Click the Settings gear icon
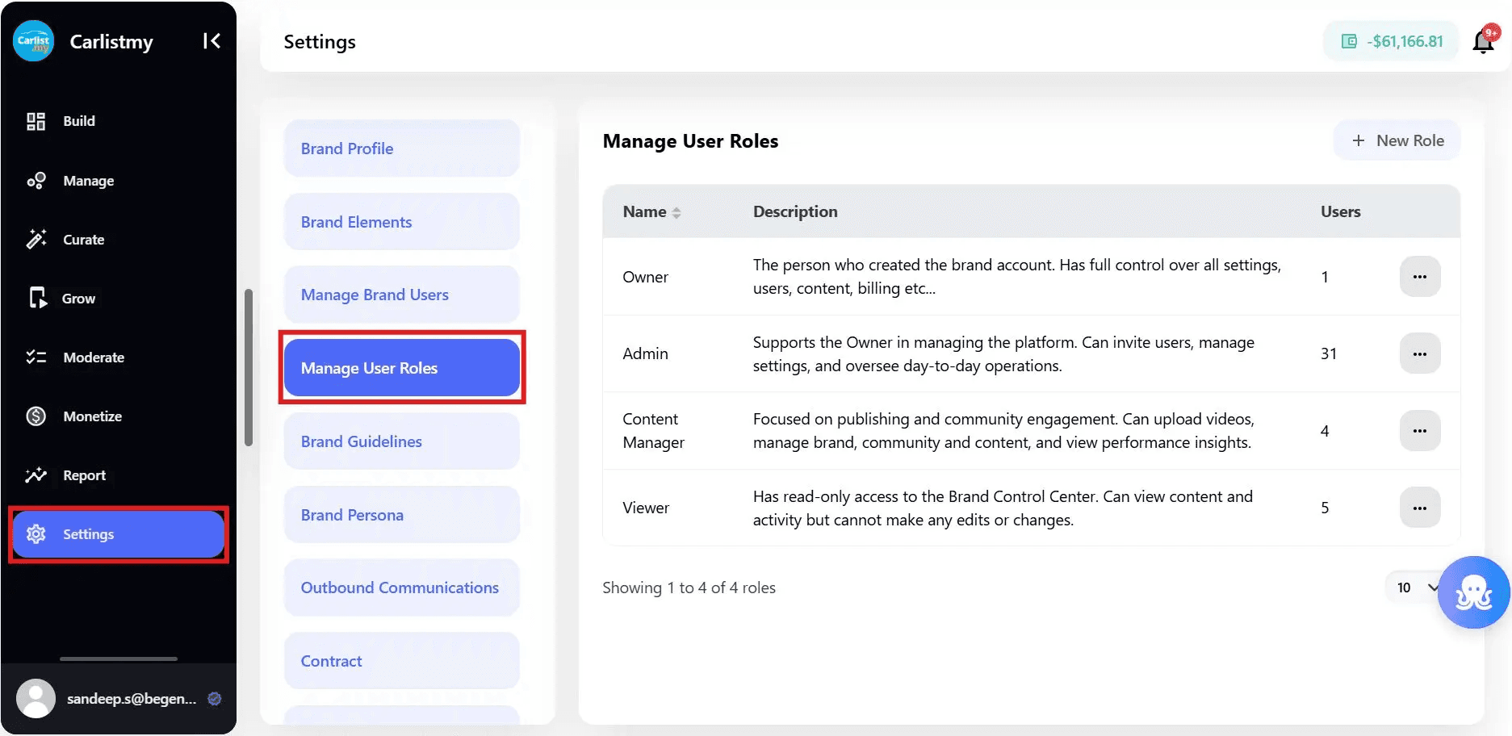Viewport: 1512px width, 736px height. point(36,534)
